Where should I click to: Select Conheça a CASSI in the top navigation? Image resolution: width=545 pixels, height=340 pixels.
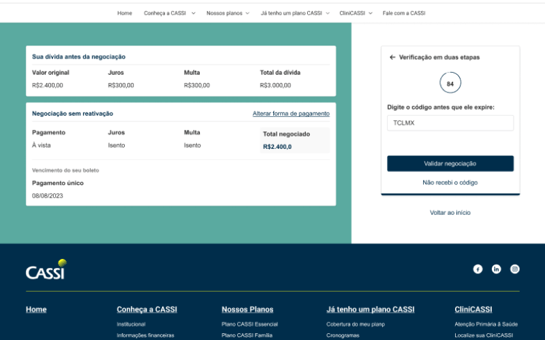(165, 13)
